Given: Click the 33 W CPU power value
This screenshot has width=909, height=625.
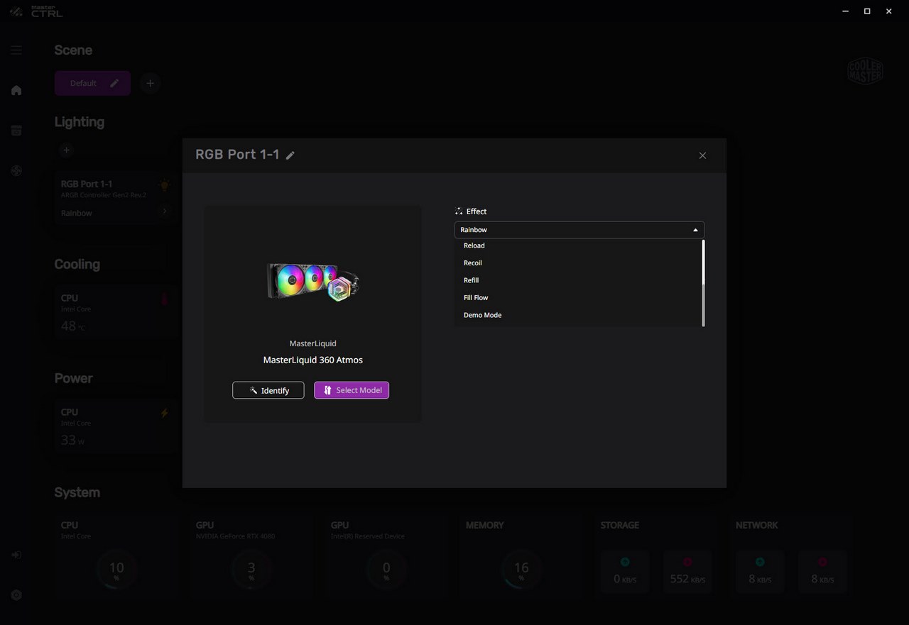Looking at the screenshot, I should (72, 440).
